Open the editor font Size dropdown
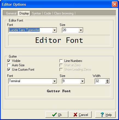Image resolution: width=119 pixels, height=120 pixels. point(81,30)
